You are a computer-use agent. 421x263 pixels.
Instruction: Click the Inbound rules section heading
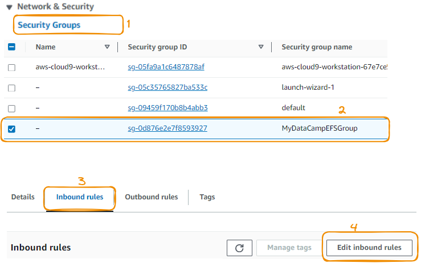40,248
